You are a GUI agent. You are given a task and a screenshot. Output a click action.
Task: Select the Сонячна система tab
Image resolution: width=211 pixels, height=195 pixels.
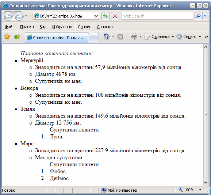(x=57, y=37)
